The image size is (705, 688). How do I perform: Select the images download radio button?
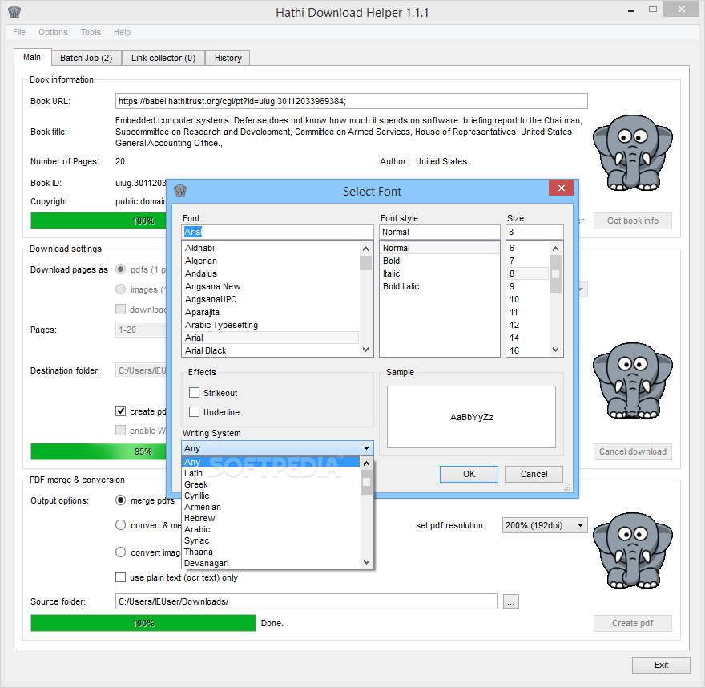pyautogui.click(x=120, y=289)
